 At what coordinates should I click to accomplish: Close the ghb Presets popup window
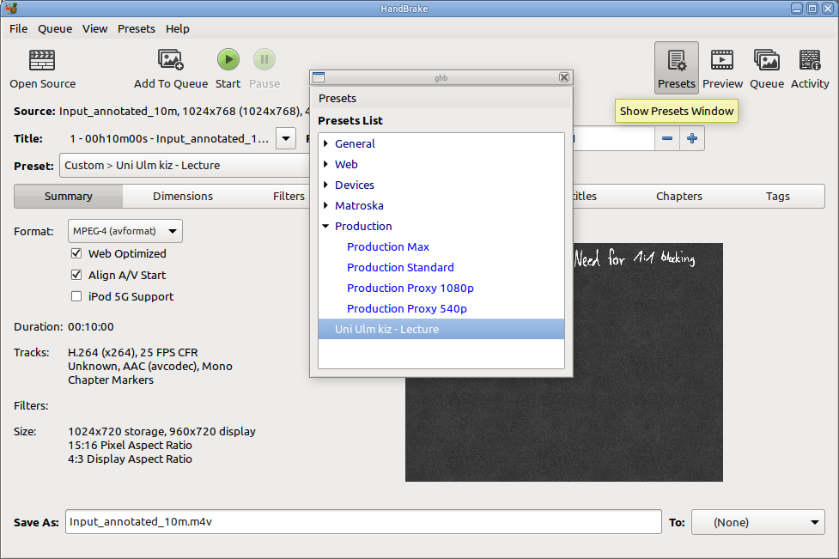click(x=564, y=77)
